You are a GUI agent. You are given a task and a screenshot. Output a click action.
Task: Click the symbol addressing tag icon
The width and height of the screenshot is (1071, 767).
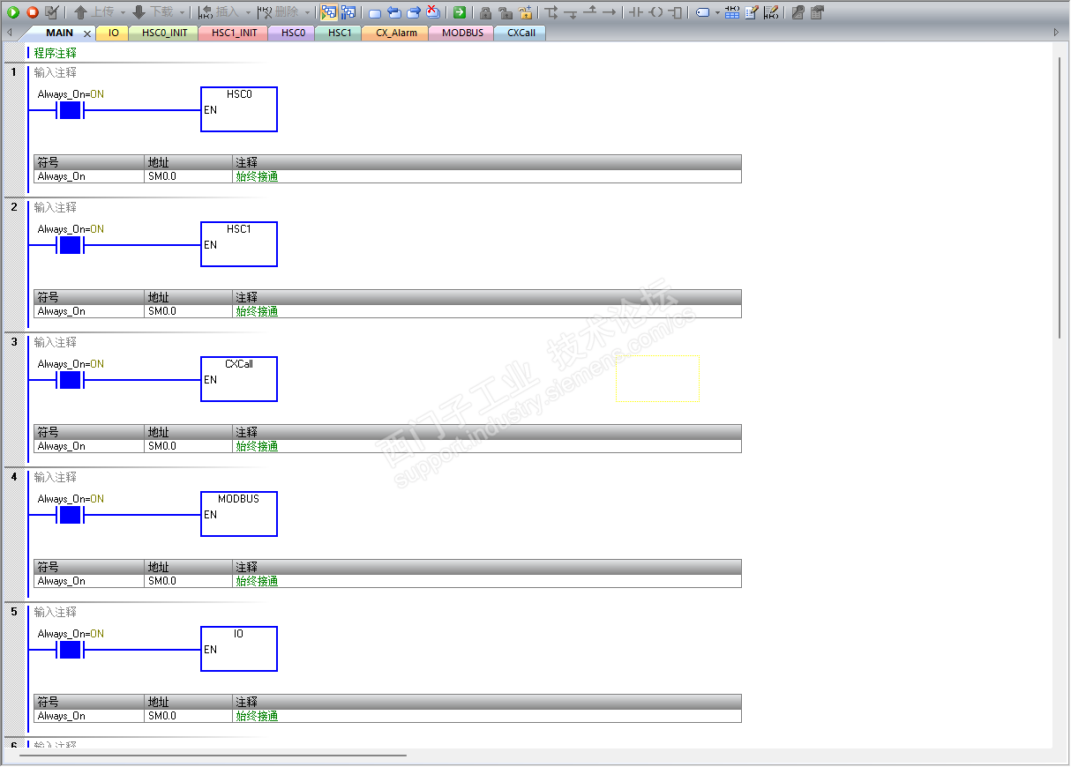(x=703, y=12)
